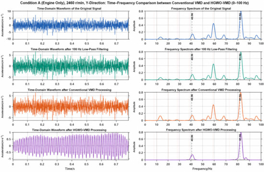
Task: Click the main figure title text
Action: pyautogui.click(x=134, y=3)
